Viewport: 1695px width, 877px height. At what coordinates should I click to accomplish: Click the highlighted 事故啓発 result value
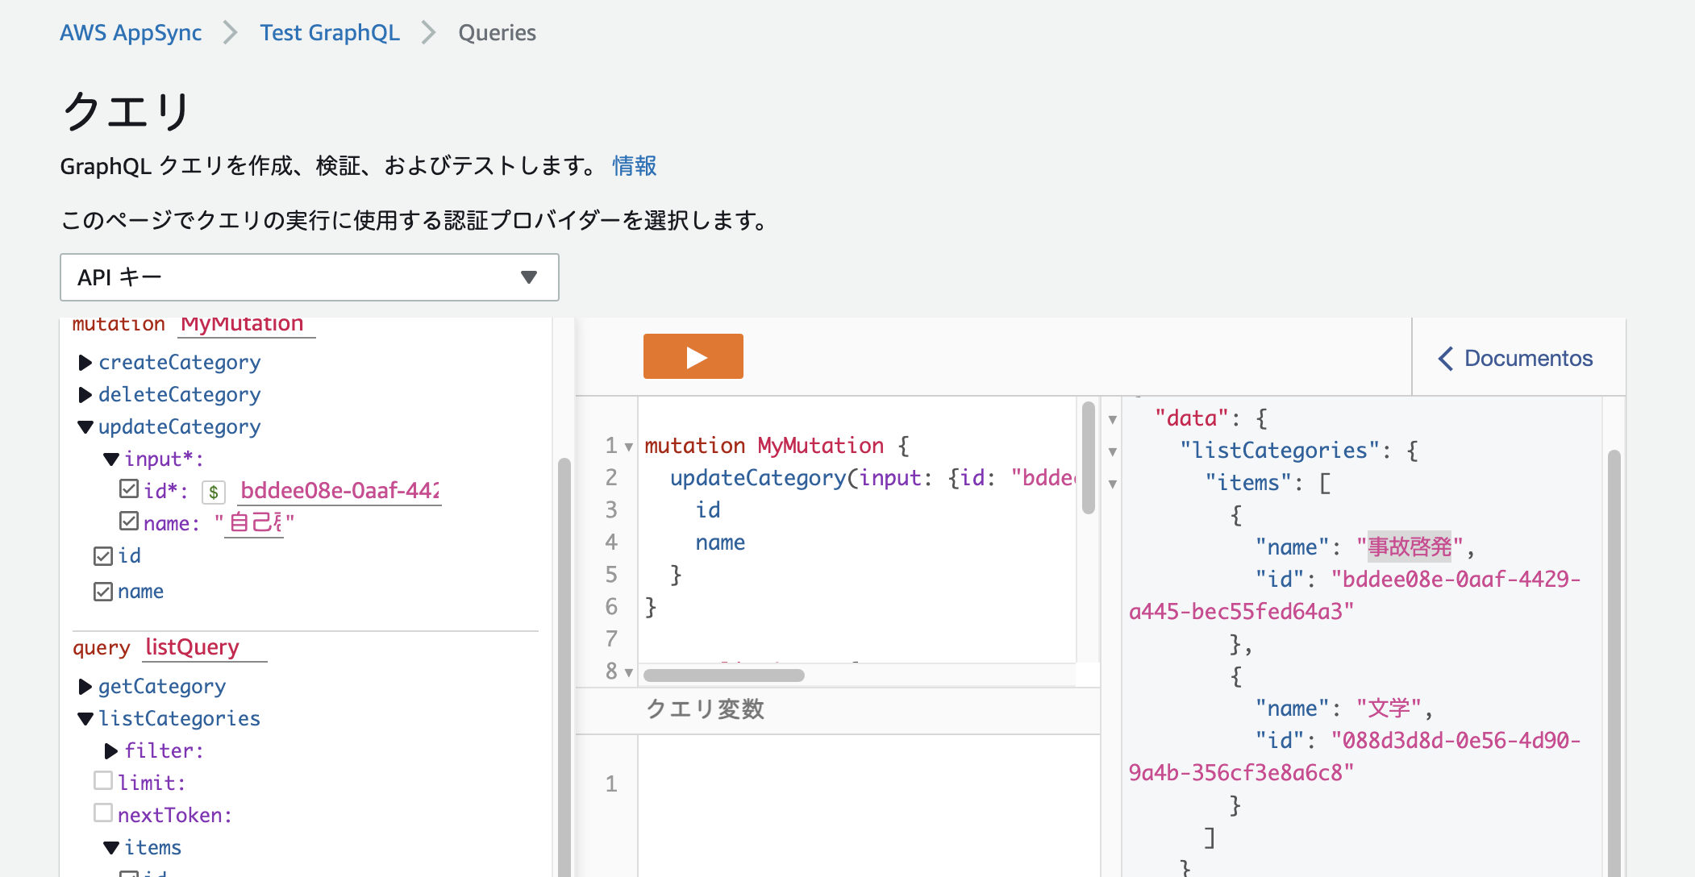click(x=1410, y=547)
